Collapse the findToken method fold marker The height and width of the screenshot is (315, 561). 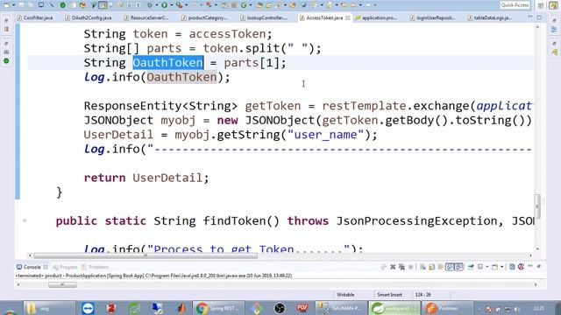(x=25, y=220)
